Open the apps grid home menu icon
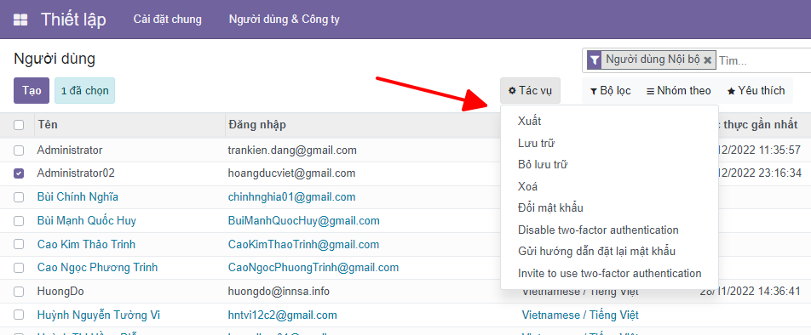The height and width of the screenshot is (335, 811). pyautogui.click(x=20, y=20)
